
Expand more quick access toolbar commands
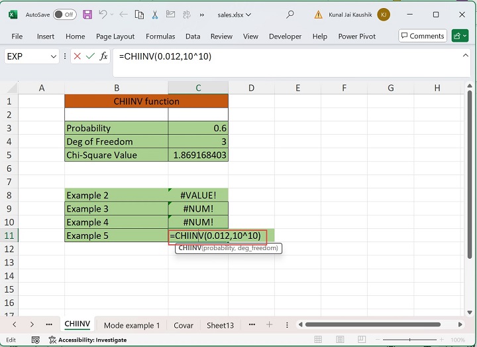(202, 15)
